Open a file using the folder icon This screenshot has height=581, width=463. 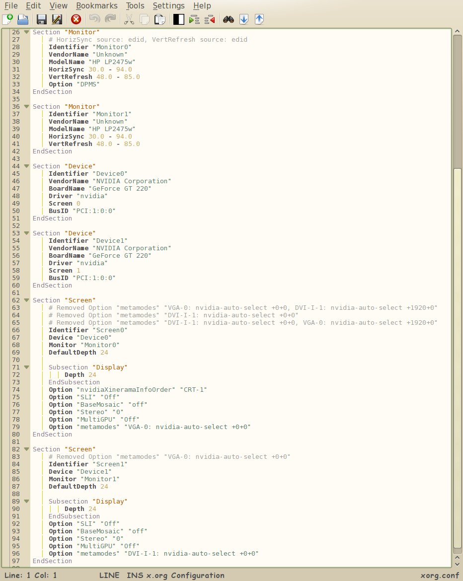(23, 19)
